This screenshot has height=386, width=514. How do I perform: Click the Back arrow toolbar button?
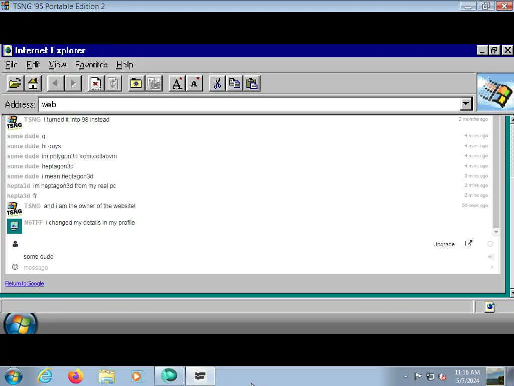[55, 83]
